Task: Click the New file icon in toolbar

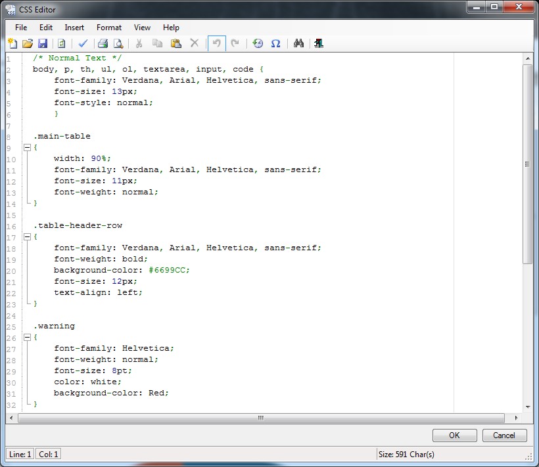Action: tap(12, 43)
